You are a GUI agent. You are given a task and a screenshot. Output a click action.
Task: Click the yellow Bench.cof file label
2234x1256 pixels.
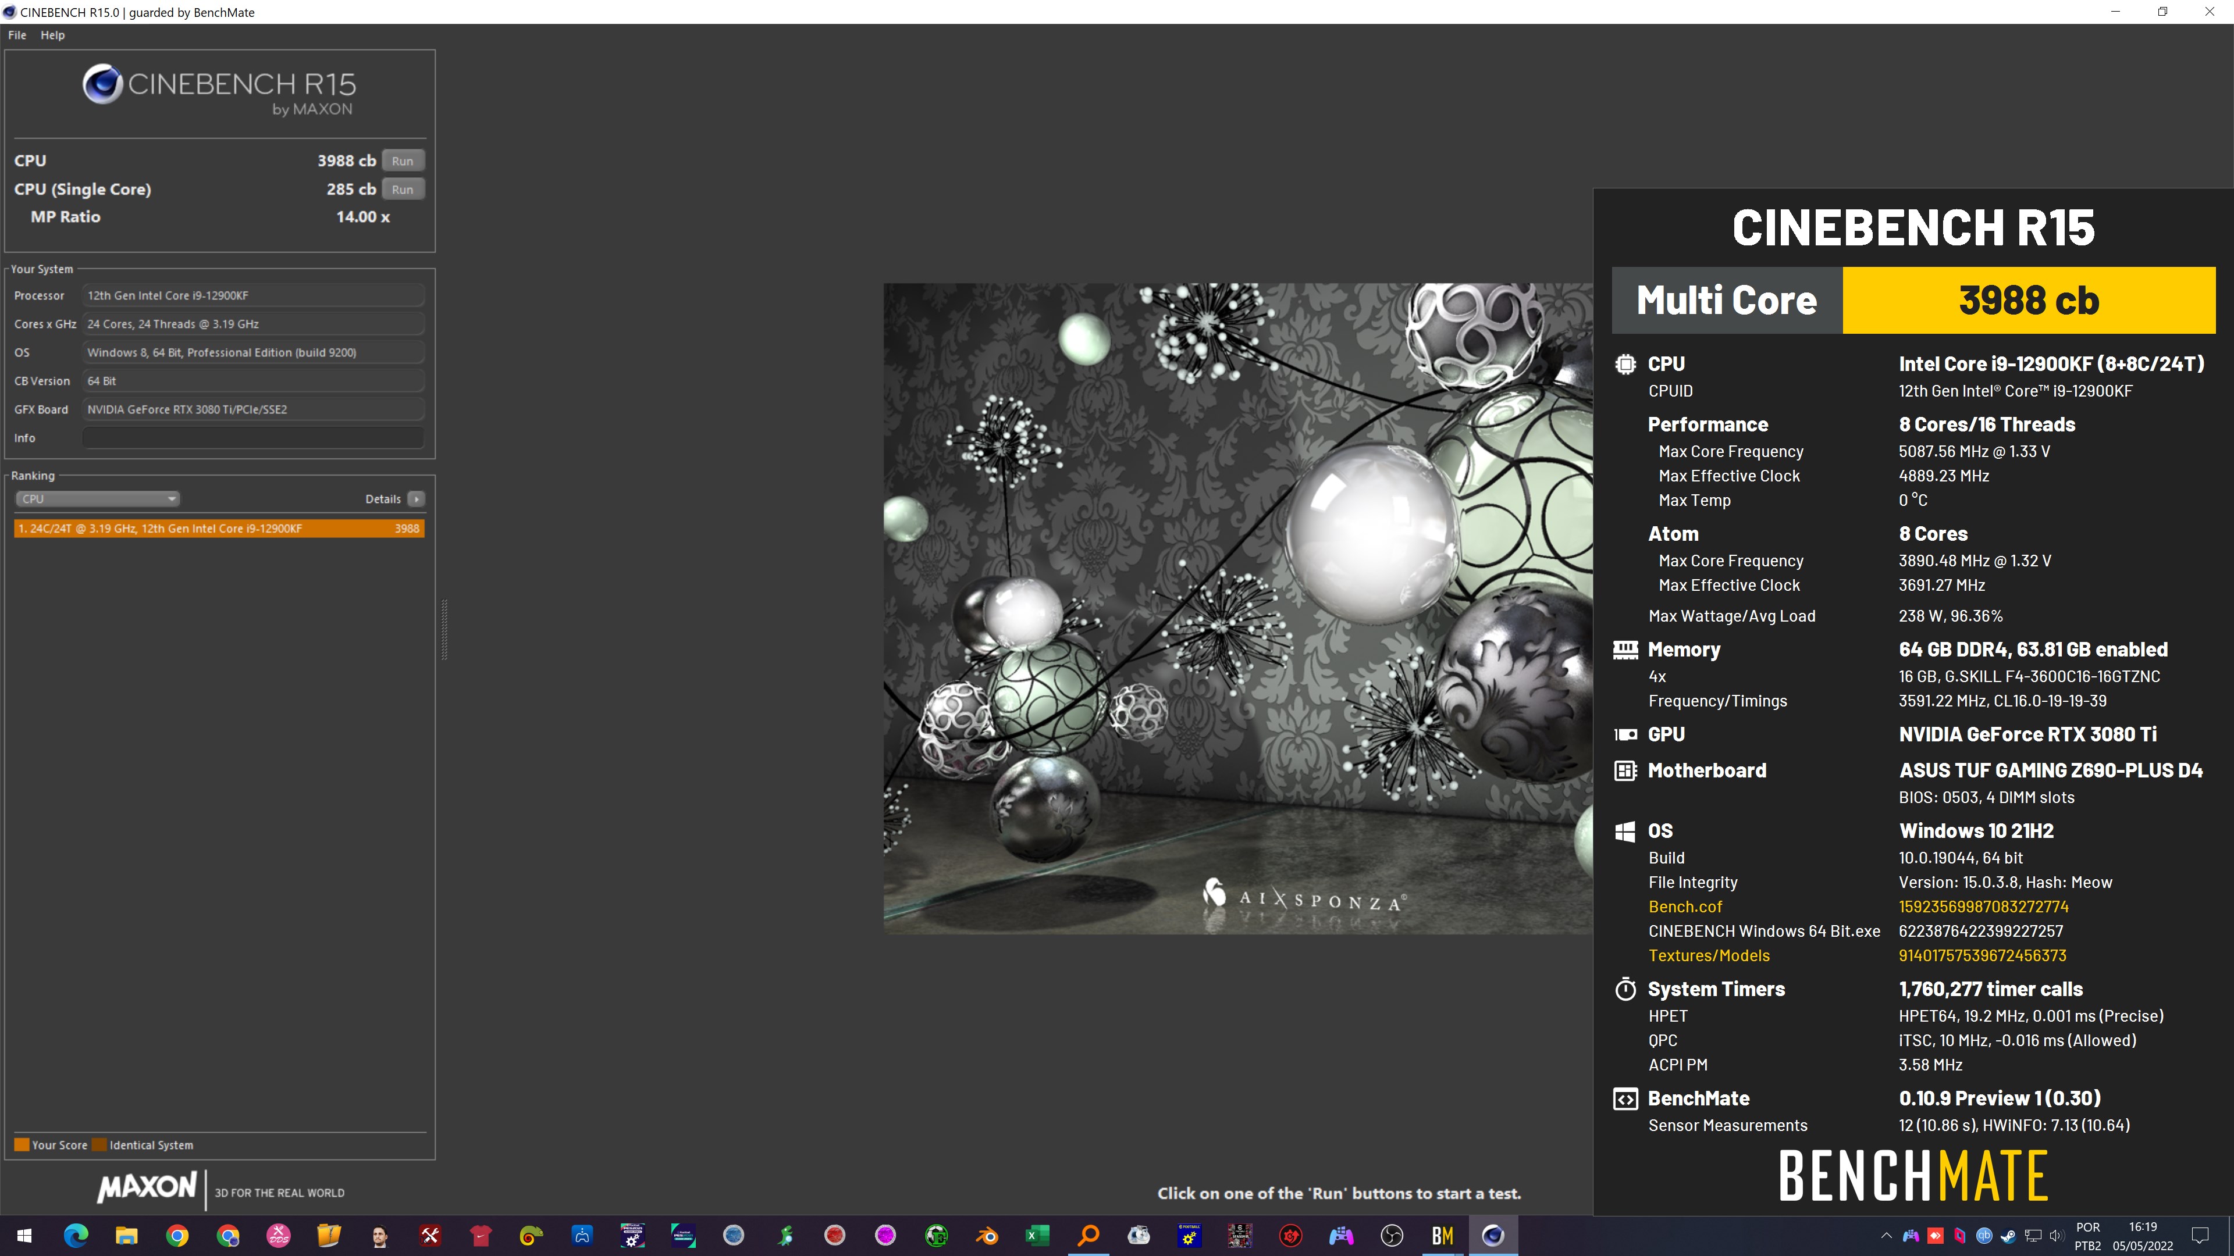pyautogui.click(x=1685, y=907)
